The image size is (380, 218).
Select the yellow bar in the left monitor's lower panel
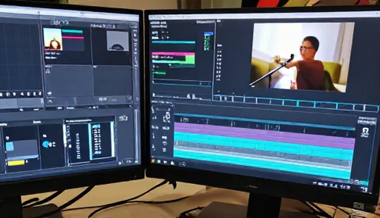click(x=16, y=163)
